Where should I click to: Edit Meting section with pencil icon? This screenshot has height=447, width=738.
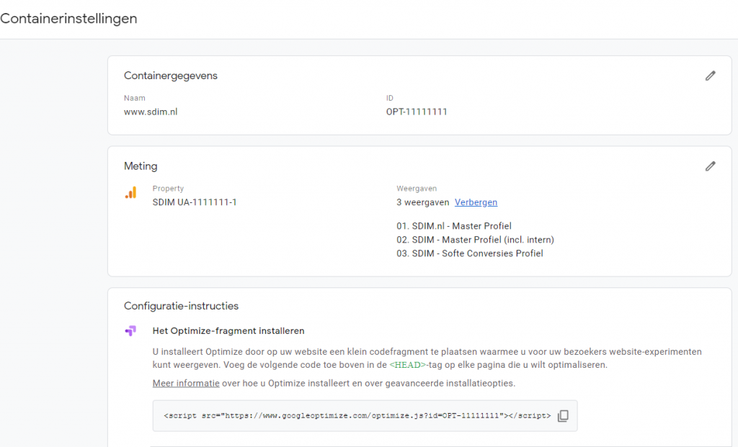(x=710, y=166)
